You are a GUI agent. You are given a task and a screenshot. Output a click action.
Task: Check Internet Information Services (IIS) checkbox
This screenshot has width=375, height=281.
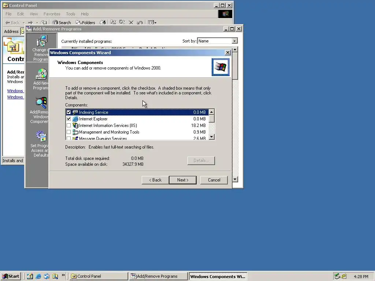click(68, 125)
